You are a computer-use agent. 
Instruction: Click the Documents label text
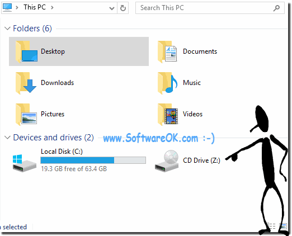point(200,51)
